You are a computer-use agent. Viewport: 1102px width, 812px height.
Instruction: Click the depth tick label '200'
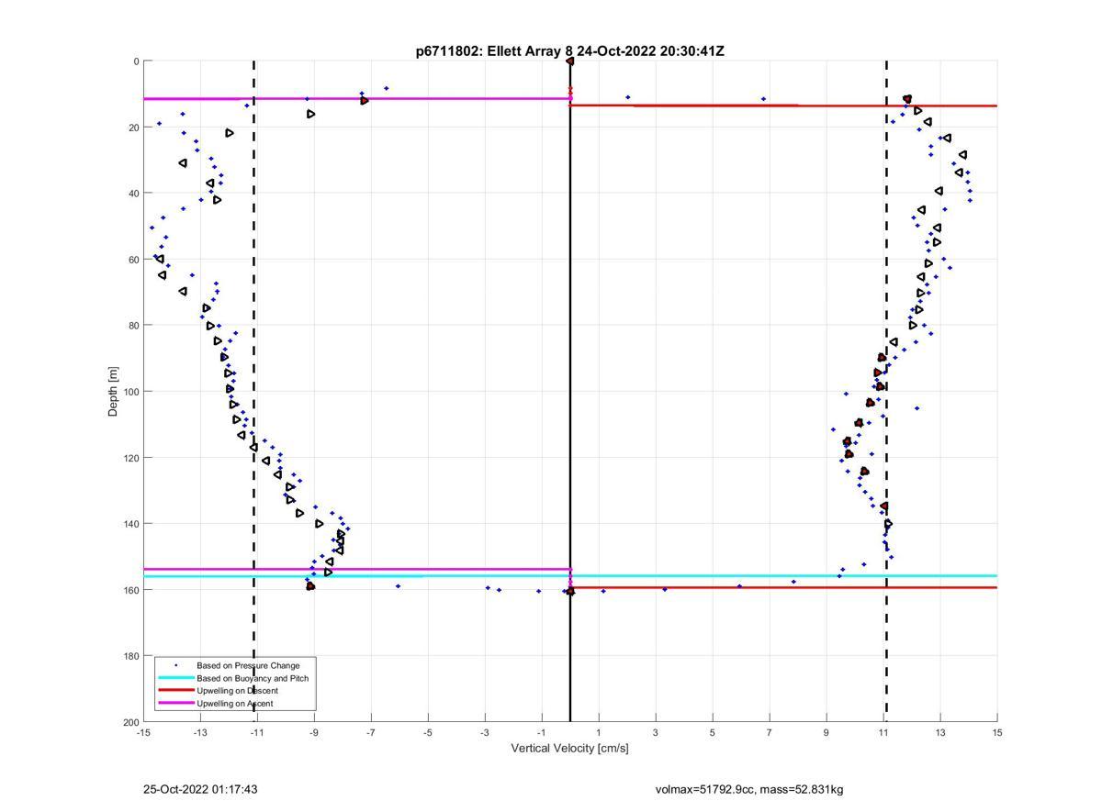(x=130, y=722)
